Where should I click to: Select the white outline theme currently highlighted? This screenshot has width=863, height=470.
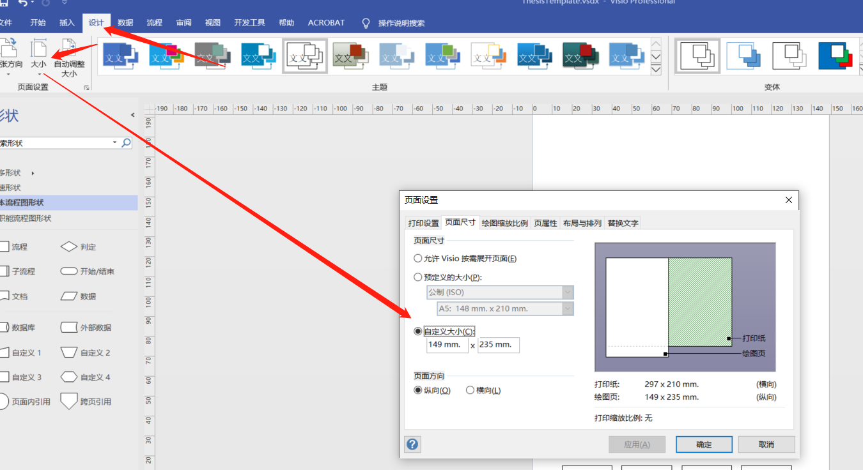click(305, 56)
